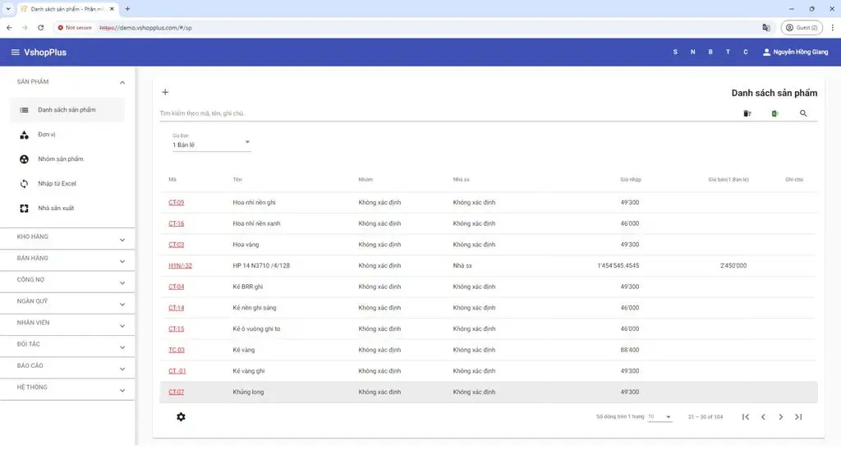841x473 pixels.
Task: Click the product search input field
Action: (x=445, y=113)
